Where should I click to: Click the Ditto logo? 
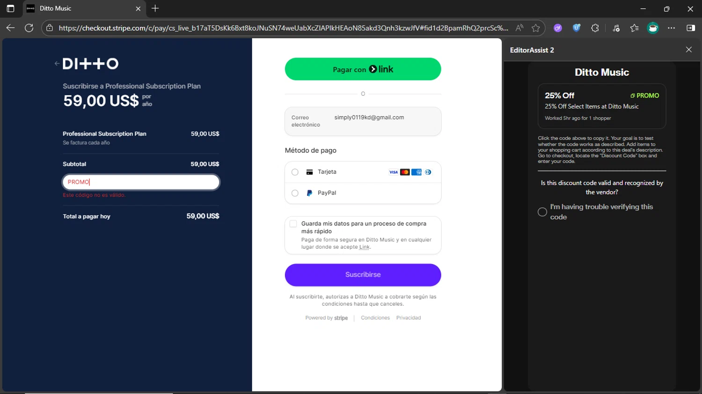(90, 64)
